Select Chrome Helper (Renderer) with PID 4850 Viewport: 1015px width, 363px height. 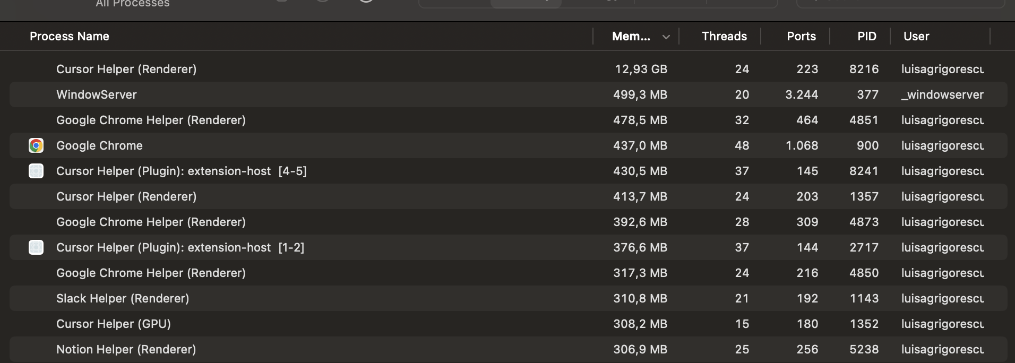click(151, 273)
